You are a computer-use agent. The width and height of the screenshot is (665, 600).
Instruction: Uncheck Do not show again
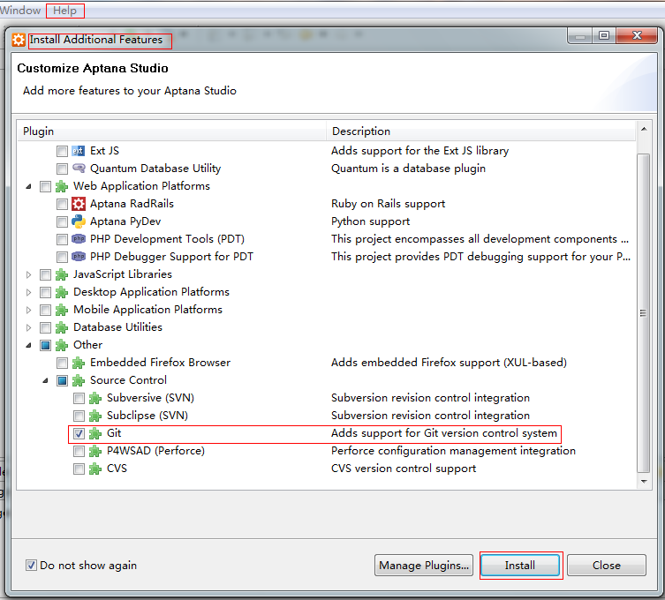click(31, 566)
